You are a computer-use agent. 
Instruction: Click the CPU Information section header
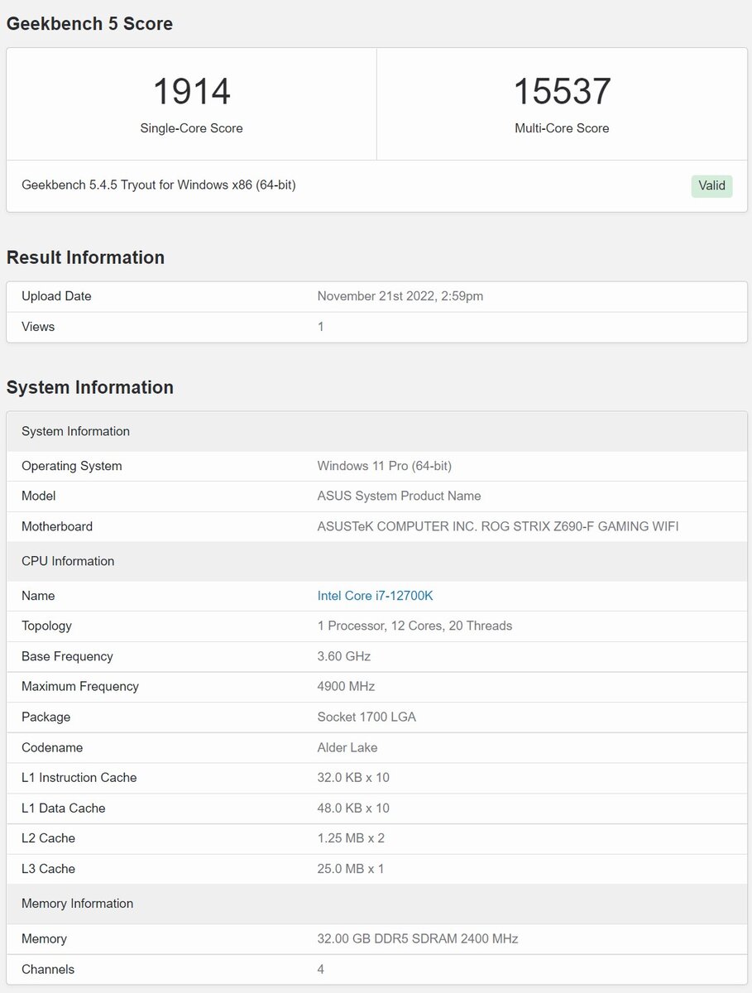[x=376, y=561]
